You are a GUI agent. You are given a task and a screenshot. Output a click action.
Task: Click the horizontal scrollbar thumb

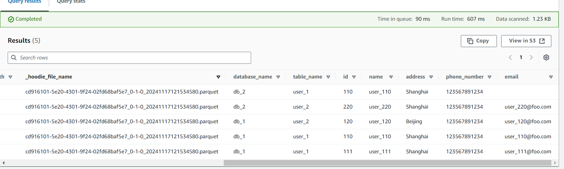pos(387,163)
